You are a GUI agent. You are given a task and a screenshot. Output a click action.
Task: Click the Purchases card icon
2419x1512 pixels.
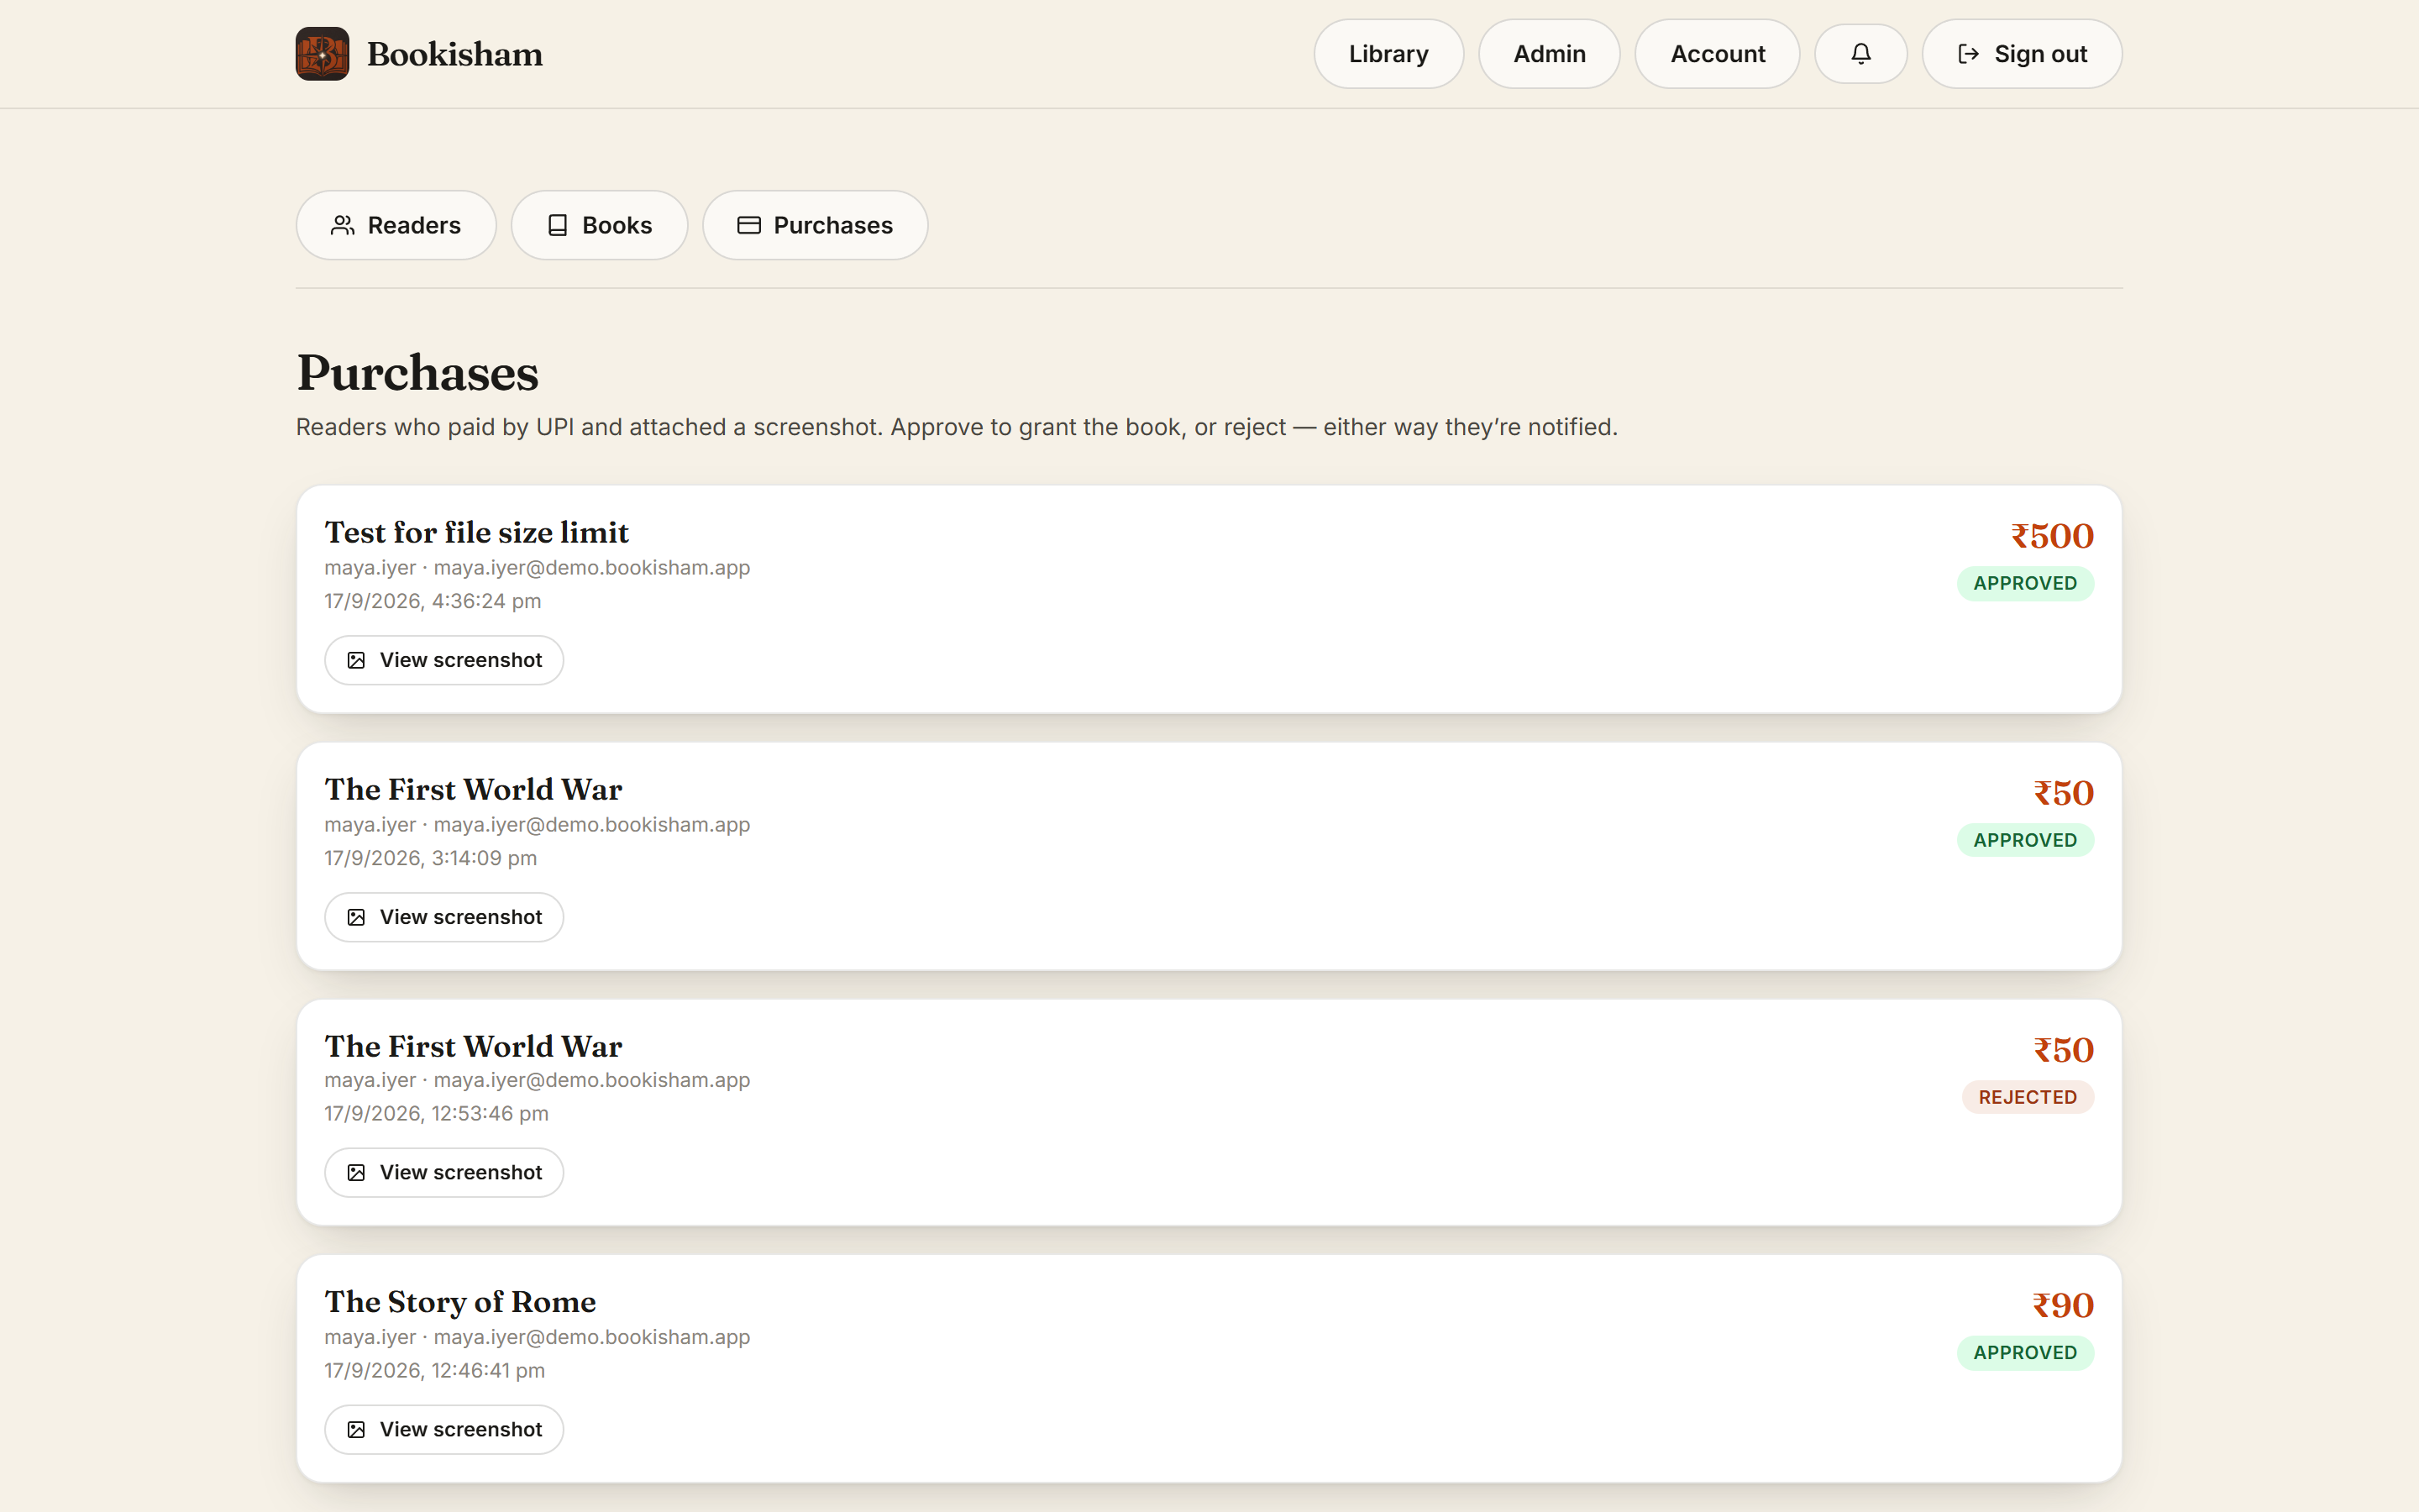pos(748,225)
